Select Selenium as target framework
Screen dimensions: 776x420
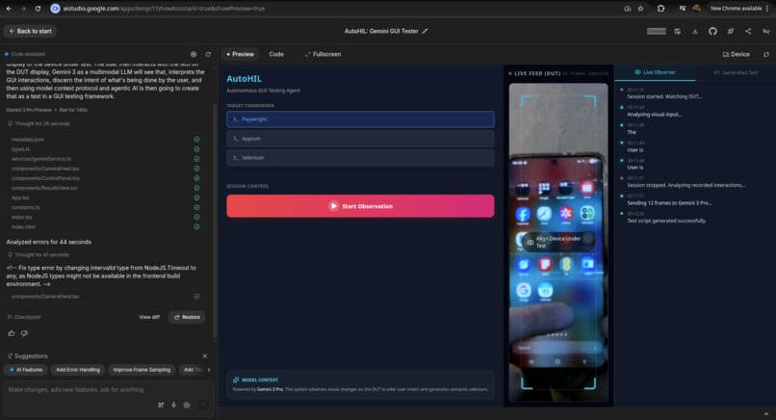pyautogui.click(x=360, y=158)
